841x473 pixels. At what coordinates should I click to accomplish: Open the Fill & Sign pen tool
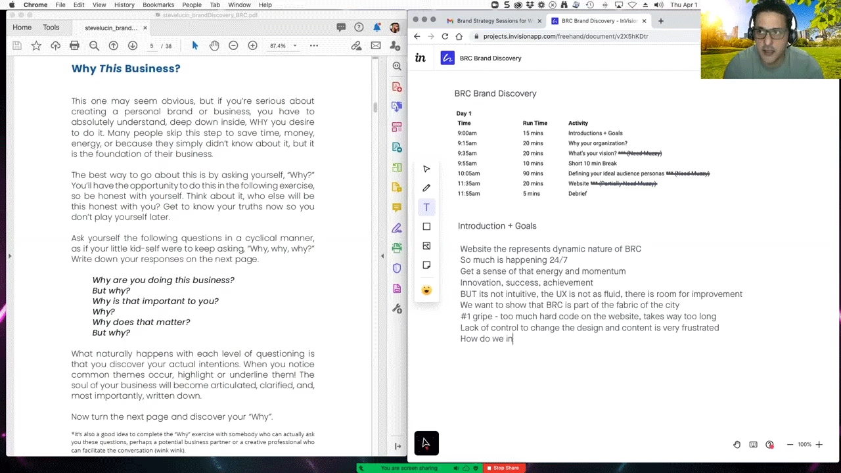point(397,228)
